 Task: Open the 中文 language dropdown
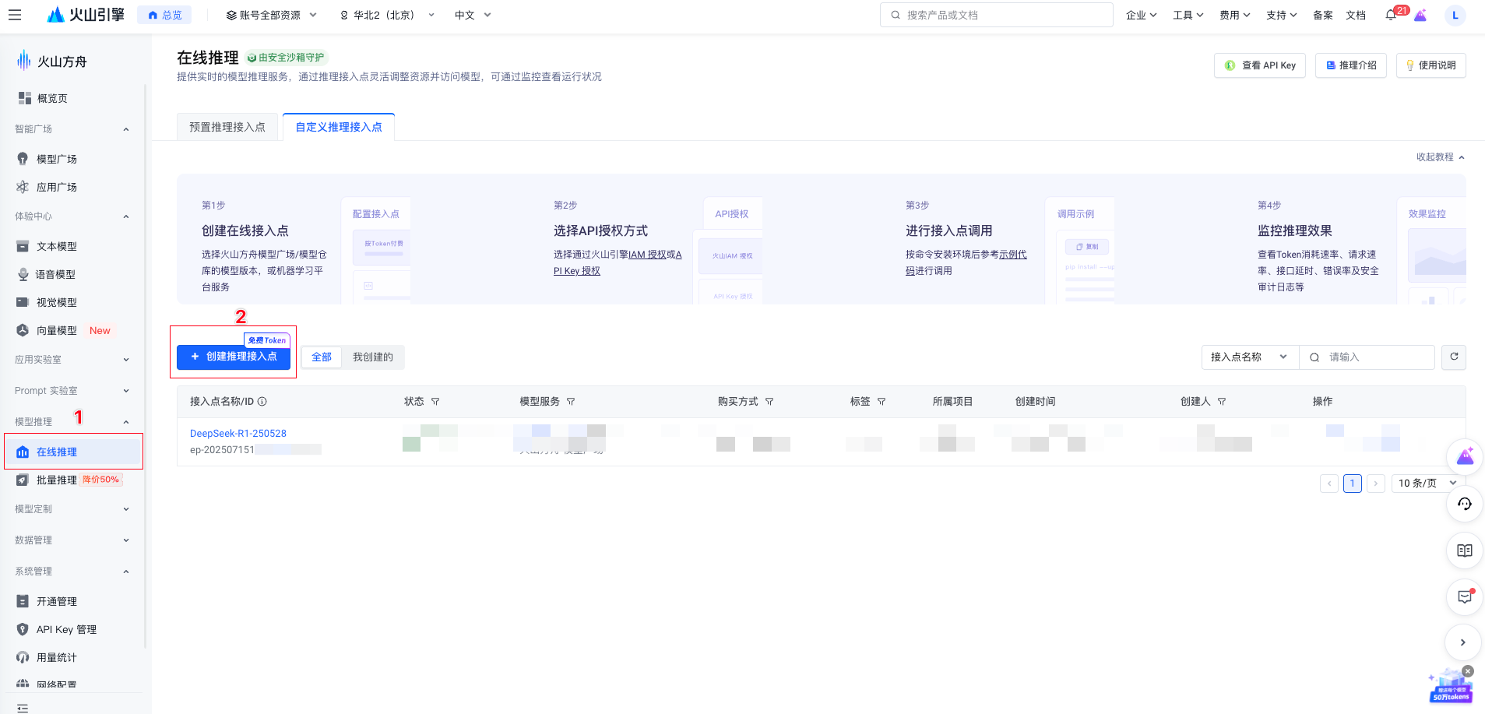tap(473, 15)
